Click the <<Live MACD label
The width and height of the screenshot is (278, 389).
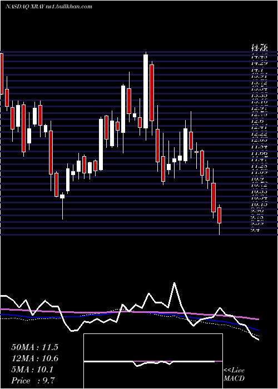pos(234,375)
